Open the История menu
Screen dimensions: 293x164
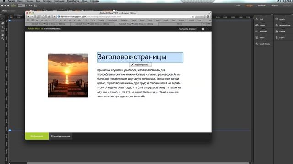click(x=47, y=1)
